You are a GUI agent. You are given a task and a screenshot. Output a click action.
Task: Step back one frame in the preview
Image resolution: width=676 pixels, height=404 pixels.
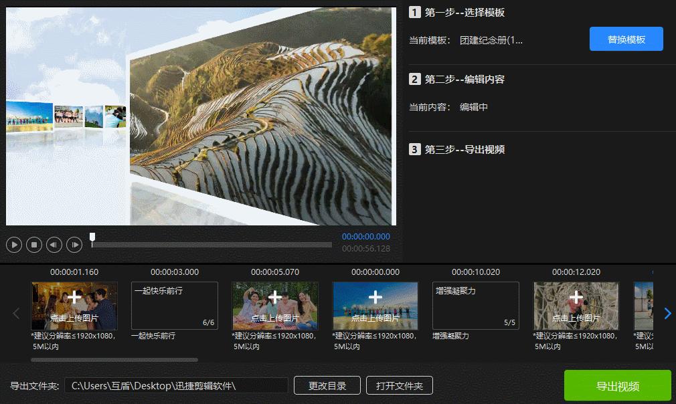(54, 244)
